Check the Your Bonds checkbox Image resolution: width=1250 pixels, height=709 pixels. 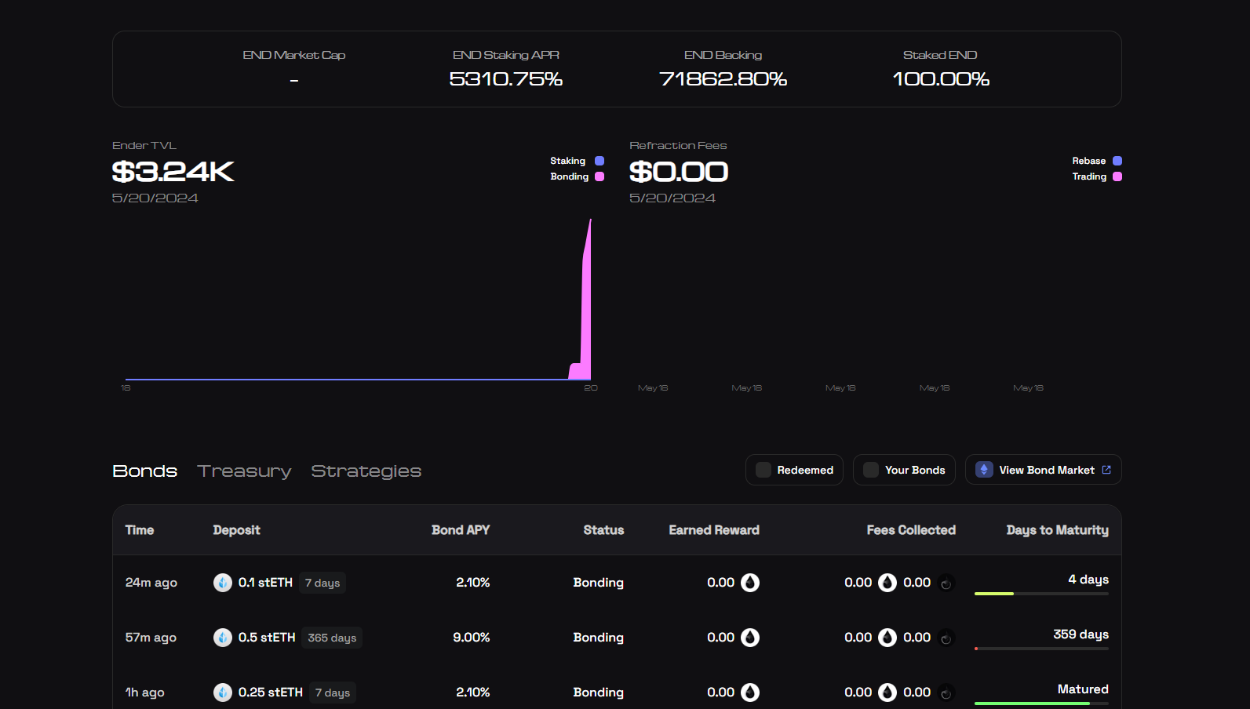(871, 470)
